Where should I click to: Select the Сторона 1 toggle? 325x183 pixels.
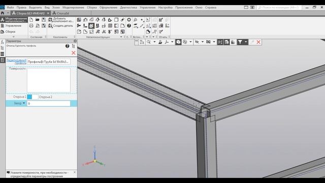(29, 97)
